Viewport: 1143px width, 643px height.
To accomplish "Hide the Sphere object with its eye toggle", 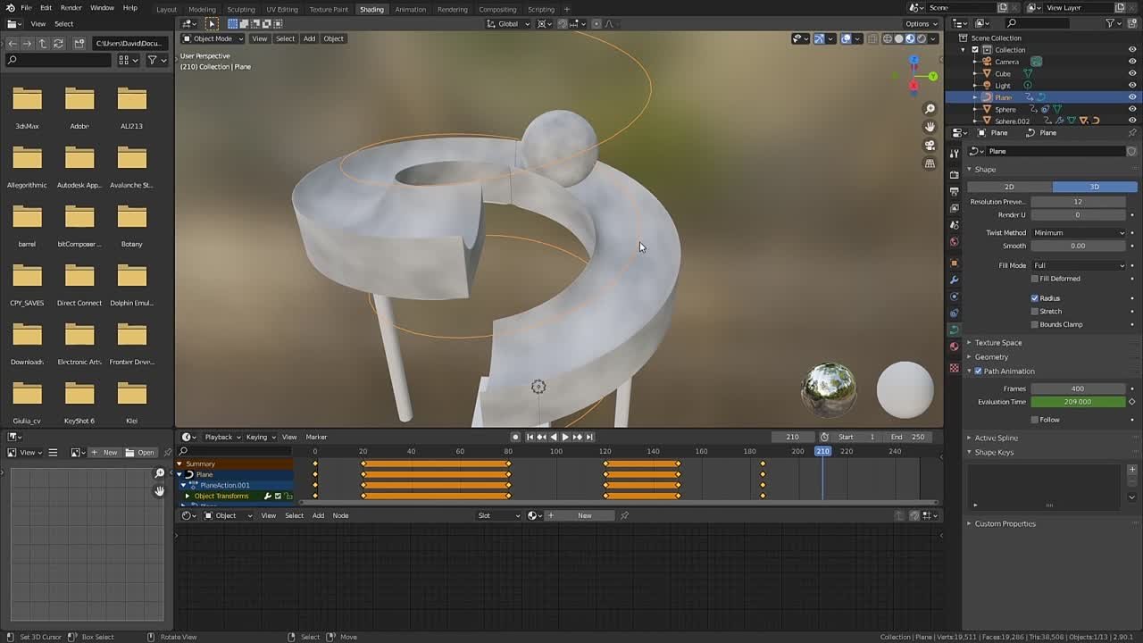I will click(1132, 109).
